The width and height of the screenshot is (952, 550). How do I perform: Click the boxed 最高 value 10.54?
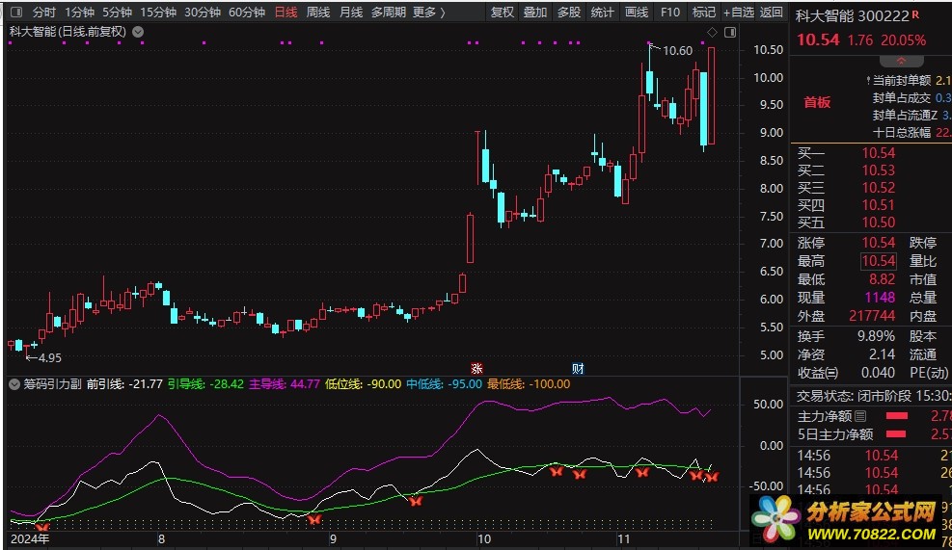(x=879, y=261)
